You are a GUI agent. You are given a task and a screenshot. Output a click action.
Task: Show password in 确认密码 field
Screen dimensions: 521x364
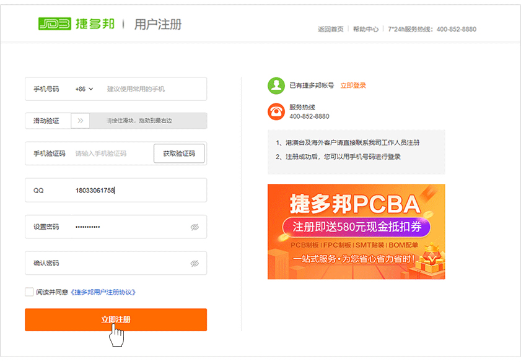pyautogui.click(x=195, y=263)
